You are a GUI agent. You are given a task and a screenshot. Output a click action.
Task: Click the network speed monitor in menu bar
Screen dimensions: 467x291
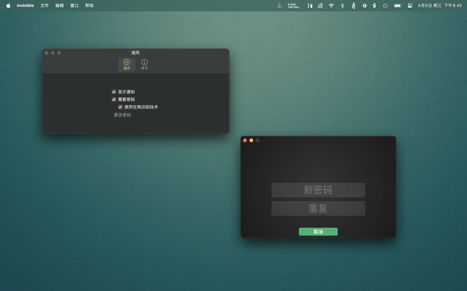tap(293, 6)
